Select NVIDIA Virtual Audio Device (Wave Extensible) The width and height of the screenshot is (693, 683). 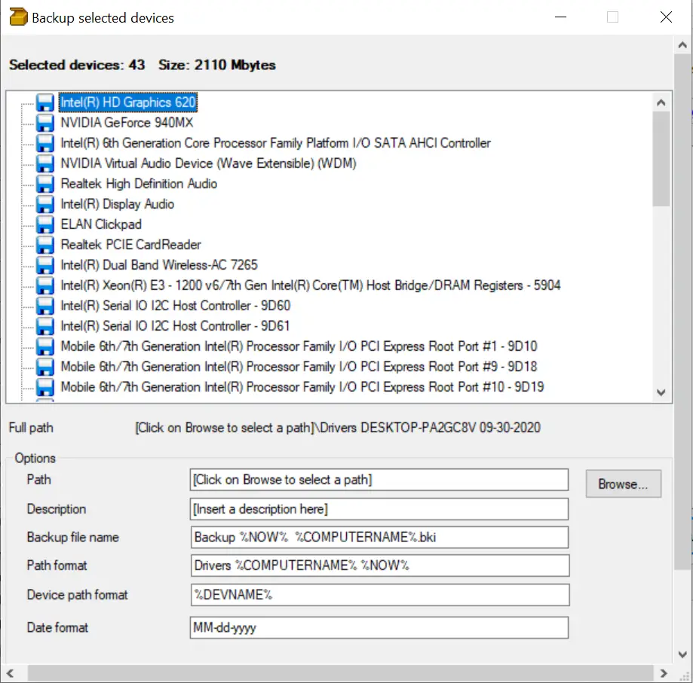pos(208,163)
